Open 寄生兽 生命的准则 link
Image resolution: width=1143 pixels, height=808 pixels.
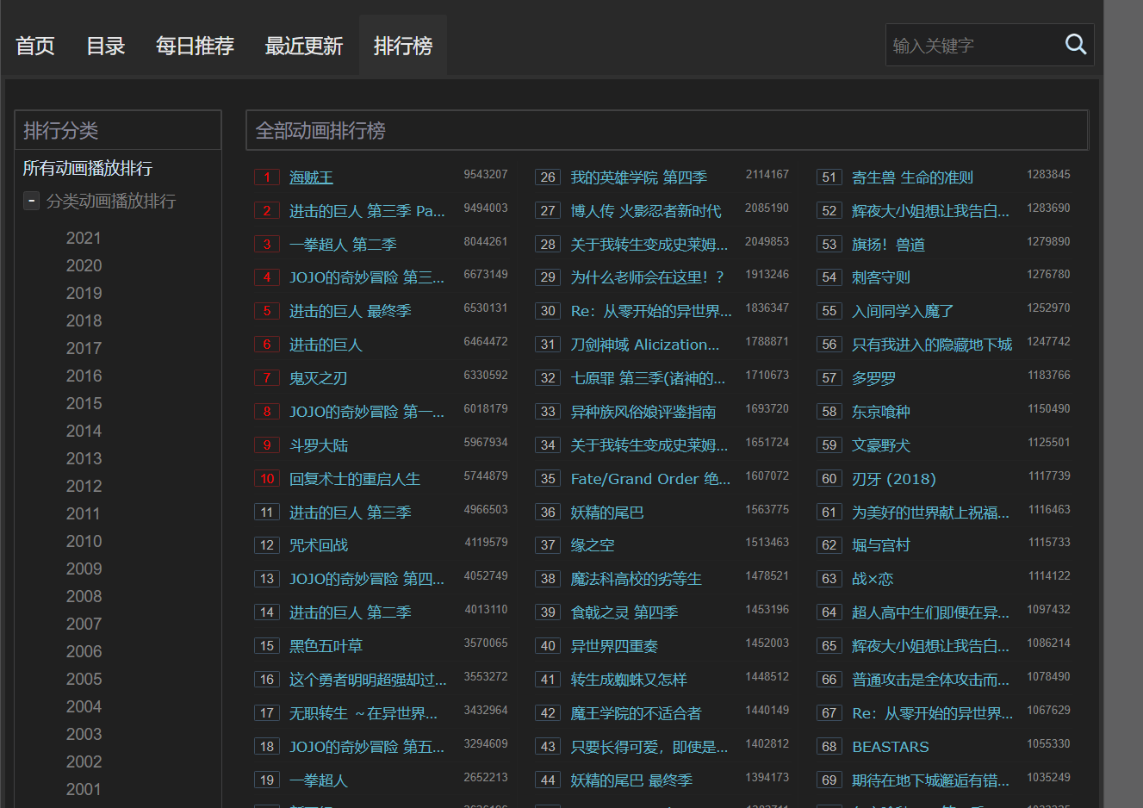click(912, 177)
